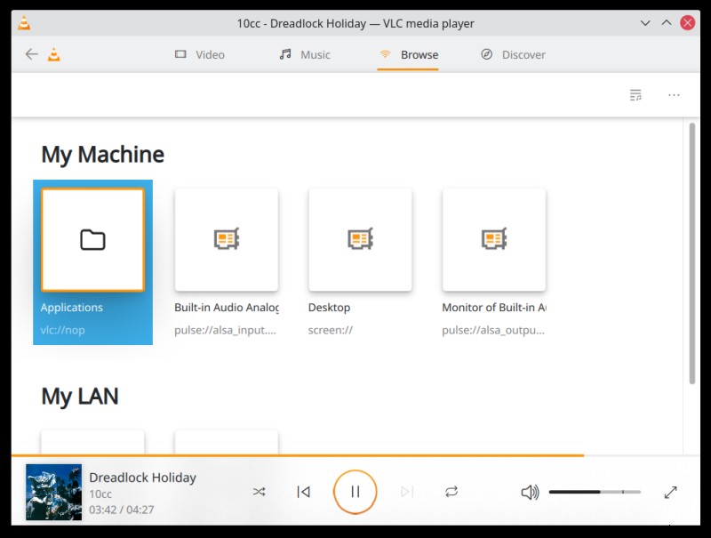Go back using the left arrow
The image size is (711, 538).
[x=31, y=54]
